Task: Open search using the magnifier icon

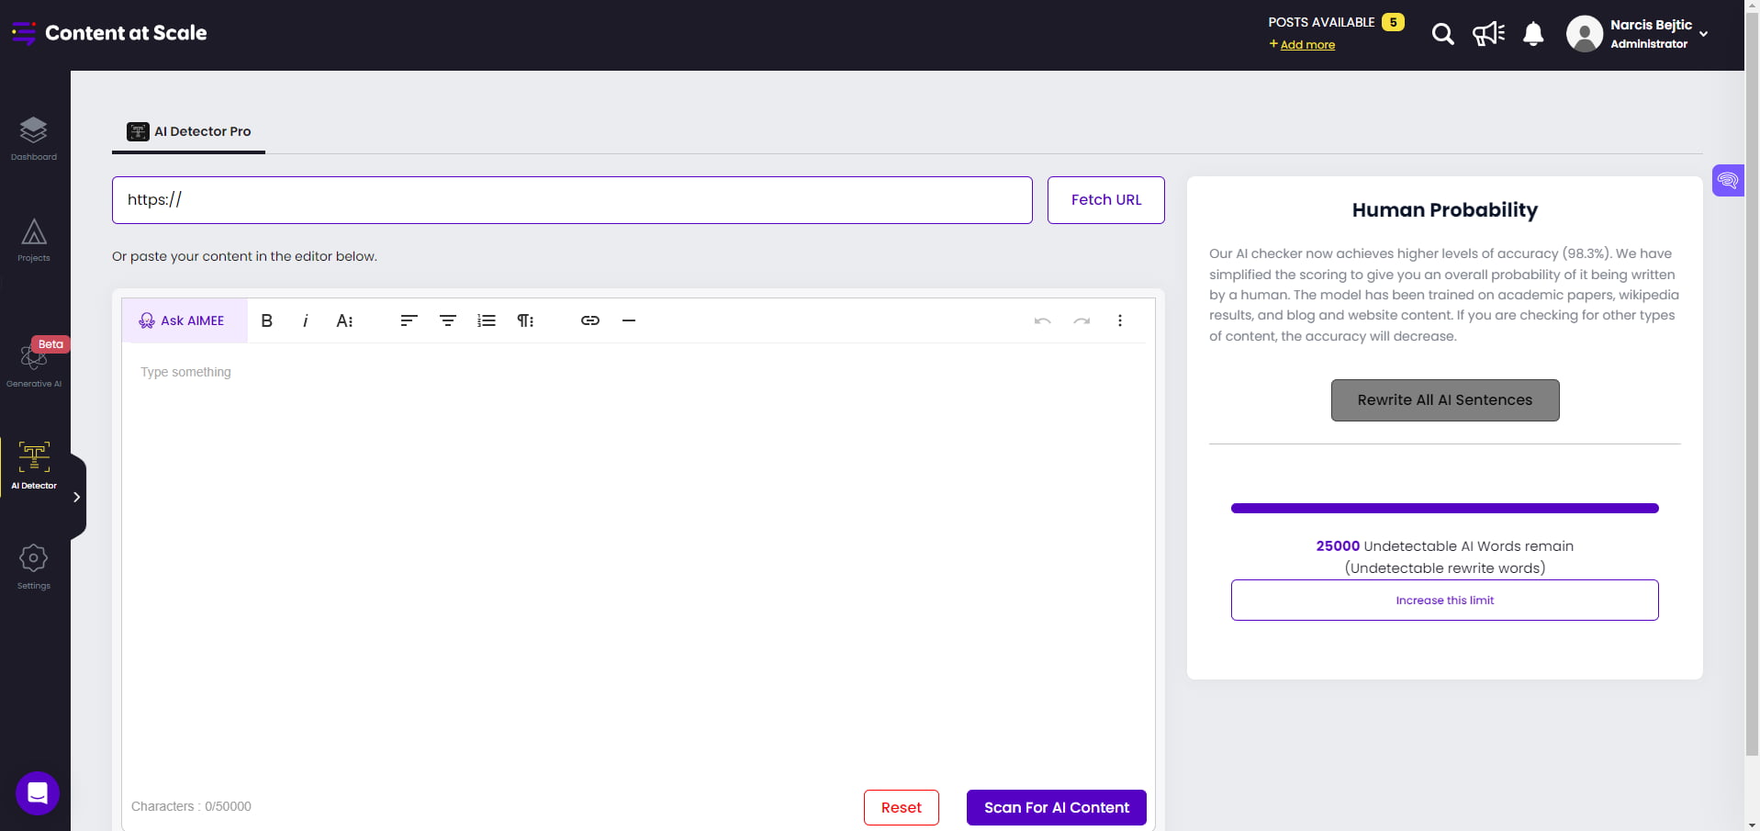Action: pos(1441,33)
